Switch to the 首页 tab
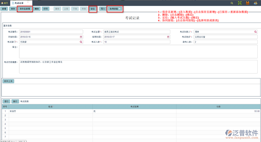261x142 pixels. coord(5,3)
